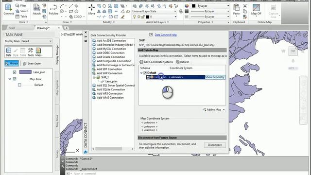Open the Add to Map dropdown arrow
The height and width of the screenshot is (175, 311).
pos(224,110)
